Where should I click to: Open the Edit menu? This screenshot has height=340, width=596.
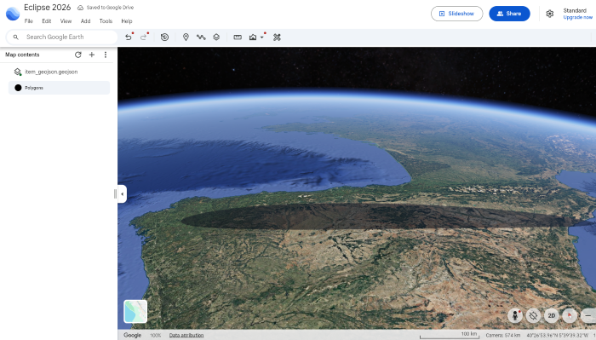coord(47,21)
